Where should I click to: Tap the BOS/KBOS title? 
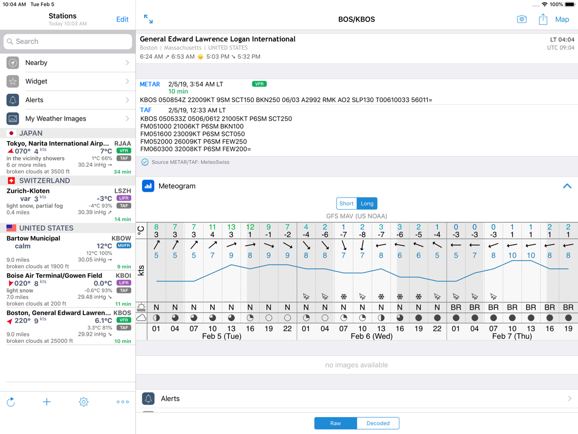pos(357,19)
